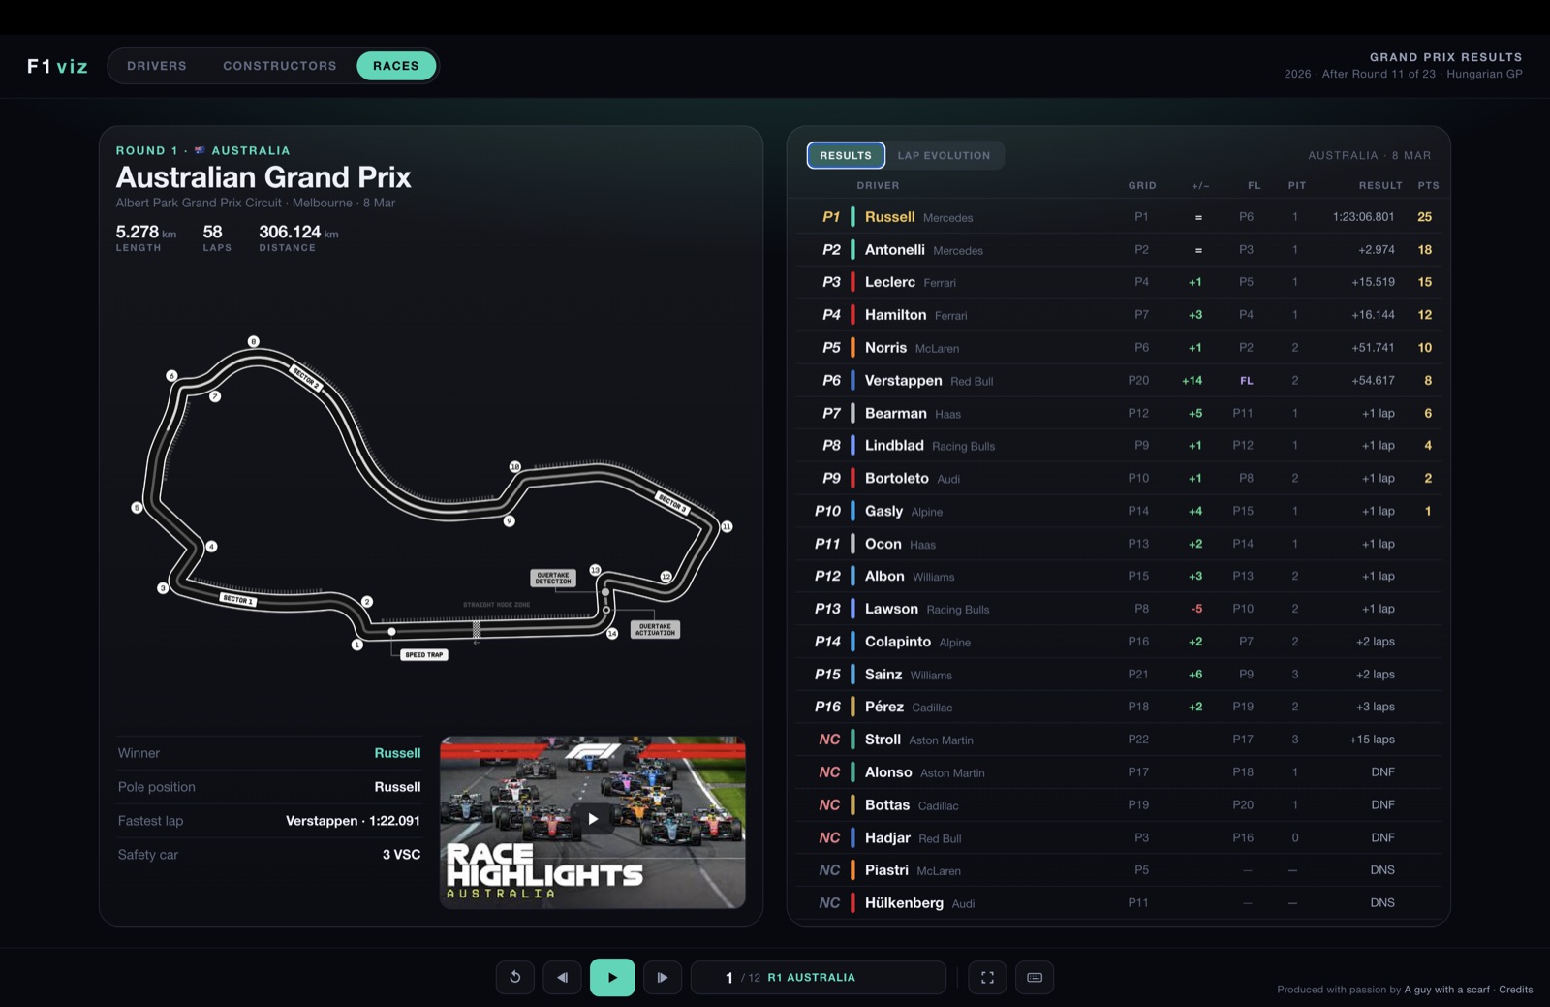Click the round selector showing R1 AUSTRALIA
The height and width of the screenshot is (1007, 1550).
(x=818, y=977)
